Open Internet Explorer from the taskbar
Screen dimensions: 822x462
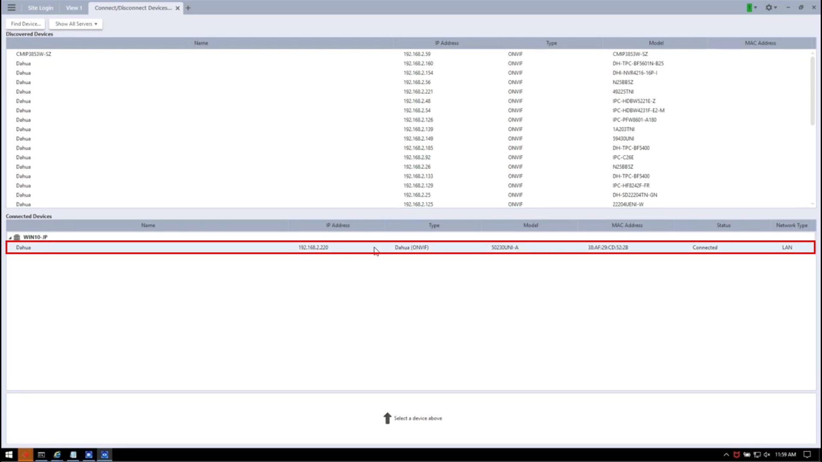coord(57,455)
